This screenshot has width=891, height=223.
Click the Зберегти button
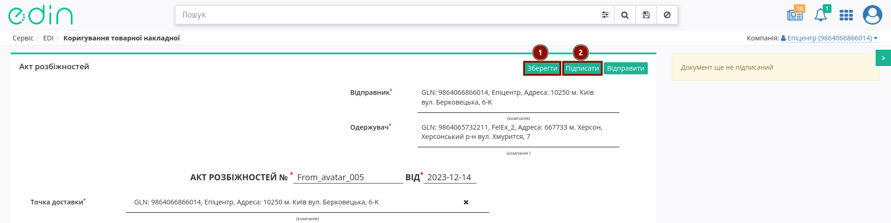pyautogui.click(x=542, y=68)
